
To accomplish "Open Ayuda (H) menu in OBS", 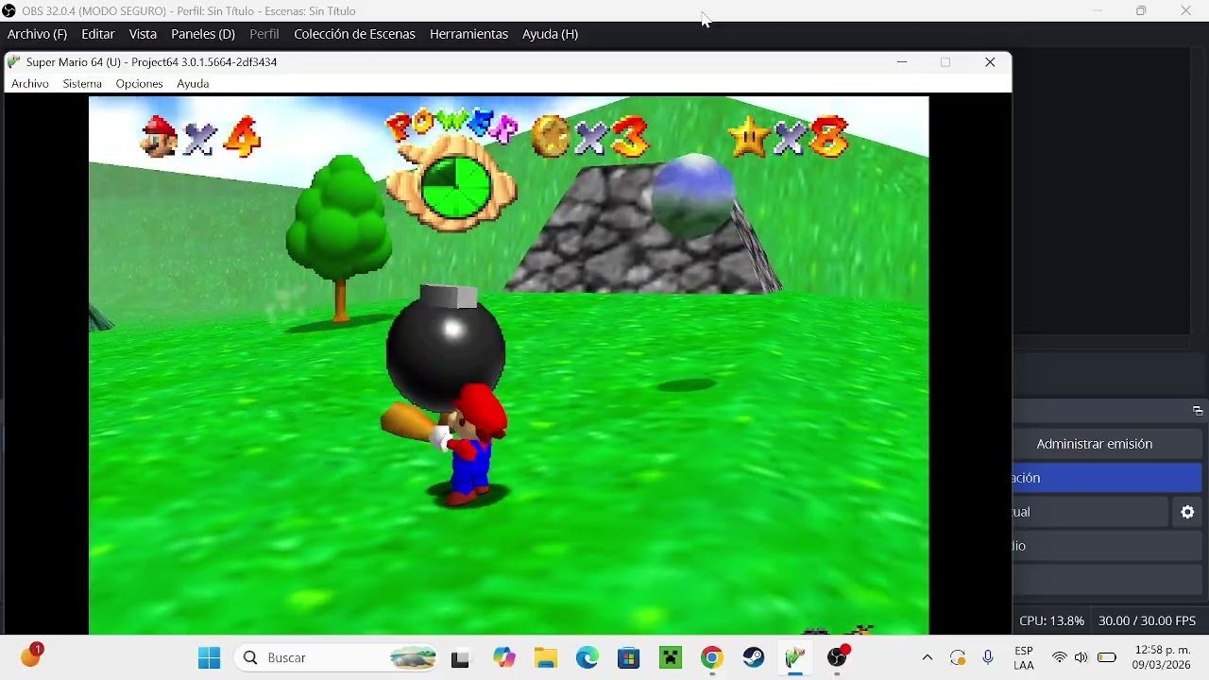I will pos(550,34).
